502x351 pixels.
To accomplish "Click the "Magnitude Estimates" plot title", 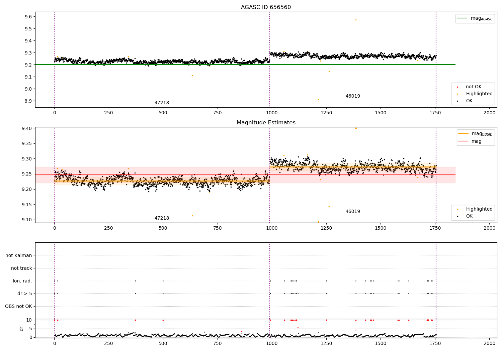I will pos(266,123).
